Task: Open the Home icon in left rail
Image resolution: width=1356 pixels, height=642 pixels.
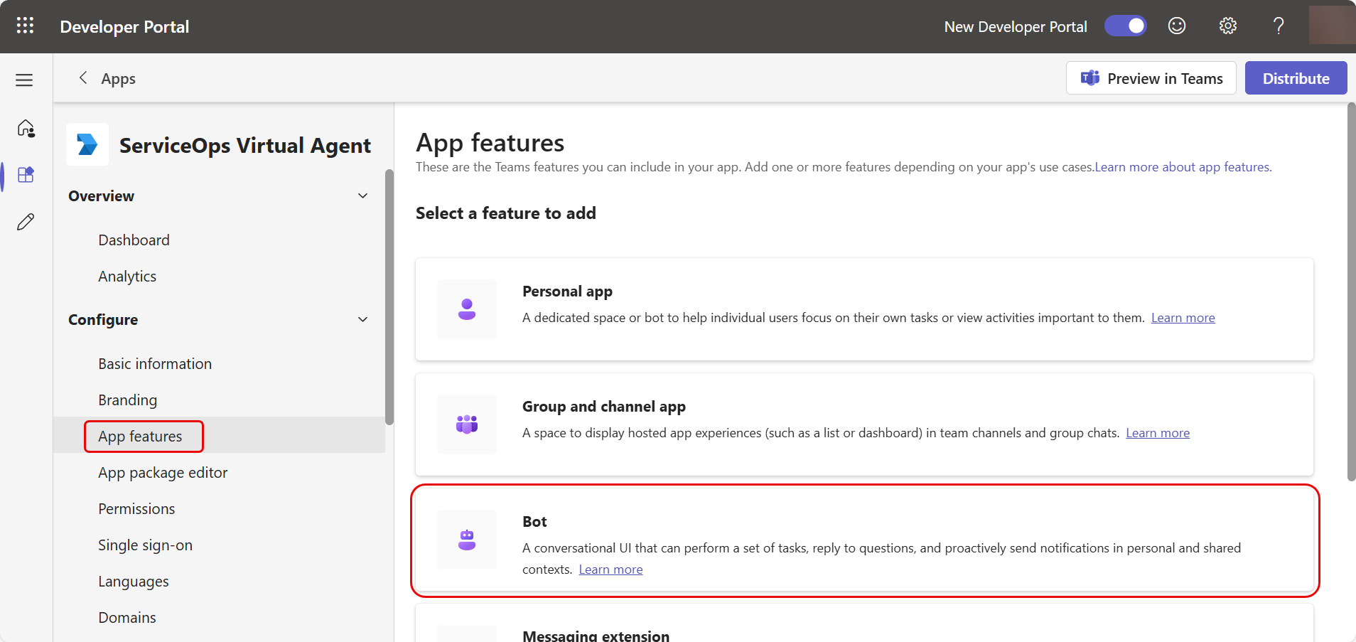Action: point(26,128)
